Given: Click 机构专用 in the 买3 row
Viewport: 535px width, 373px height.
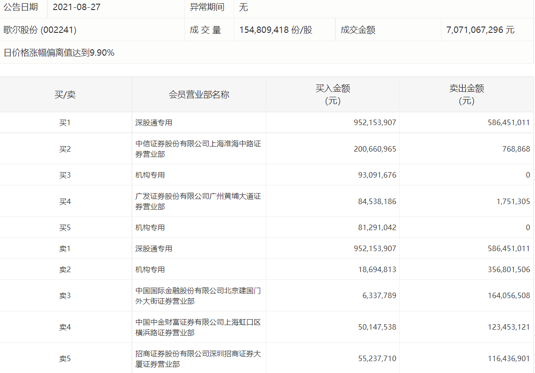Looking at the screenshot, I should (x=150, y=175).
